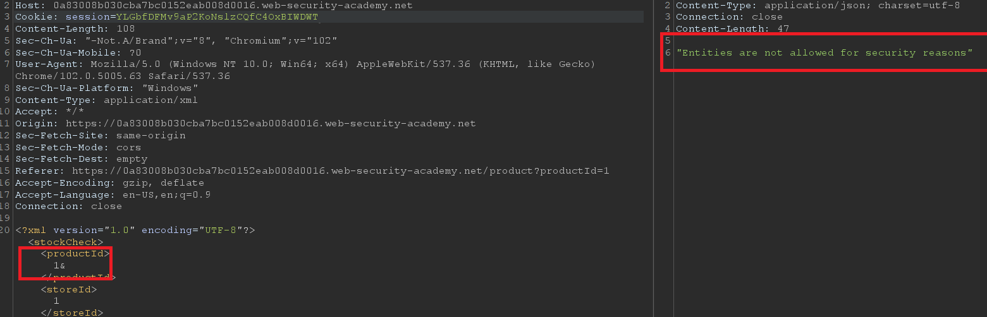Click the Referer header URL
The width and height of the screenshot is (987, 317).
coord(340,171)
